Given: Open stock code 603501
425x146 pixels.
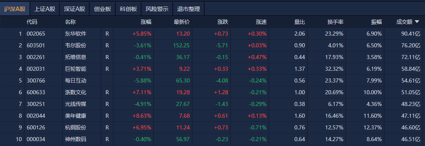Looking at the screenshot, I should 36,46.
